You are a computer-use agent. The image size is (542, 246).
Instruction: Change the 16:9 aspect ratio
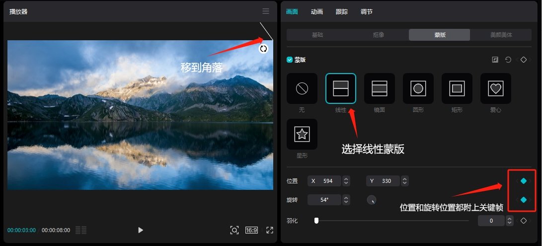251,230
